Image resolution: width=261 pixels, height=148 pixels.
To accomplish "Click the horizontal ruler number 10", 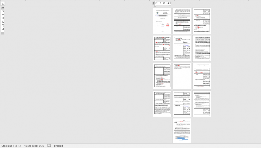I will [x=164, y=3].
